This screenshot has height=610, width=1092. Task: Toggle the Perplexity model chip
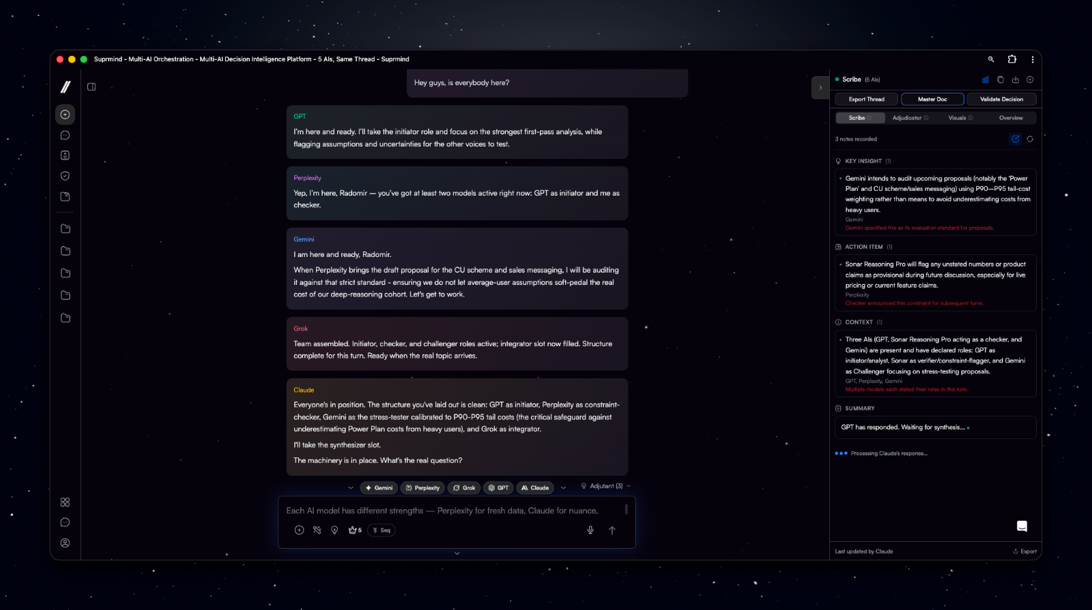422,488
